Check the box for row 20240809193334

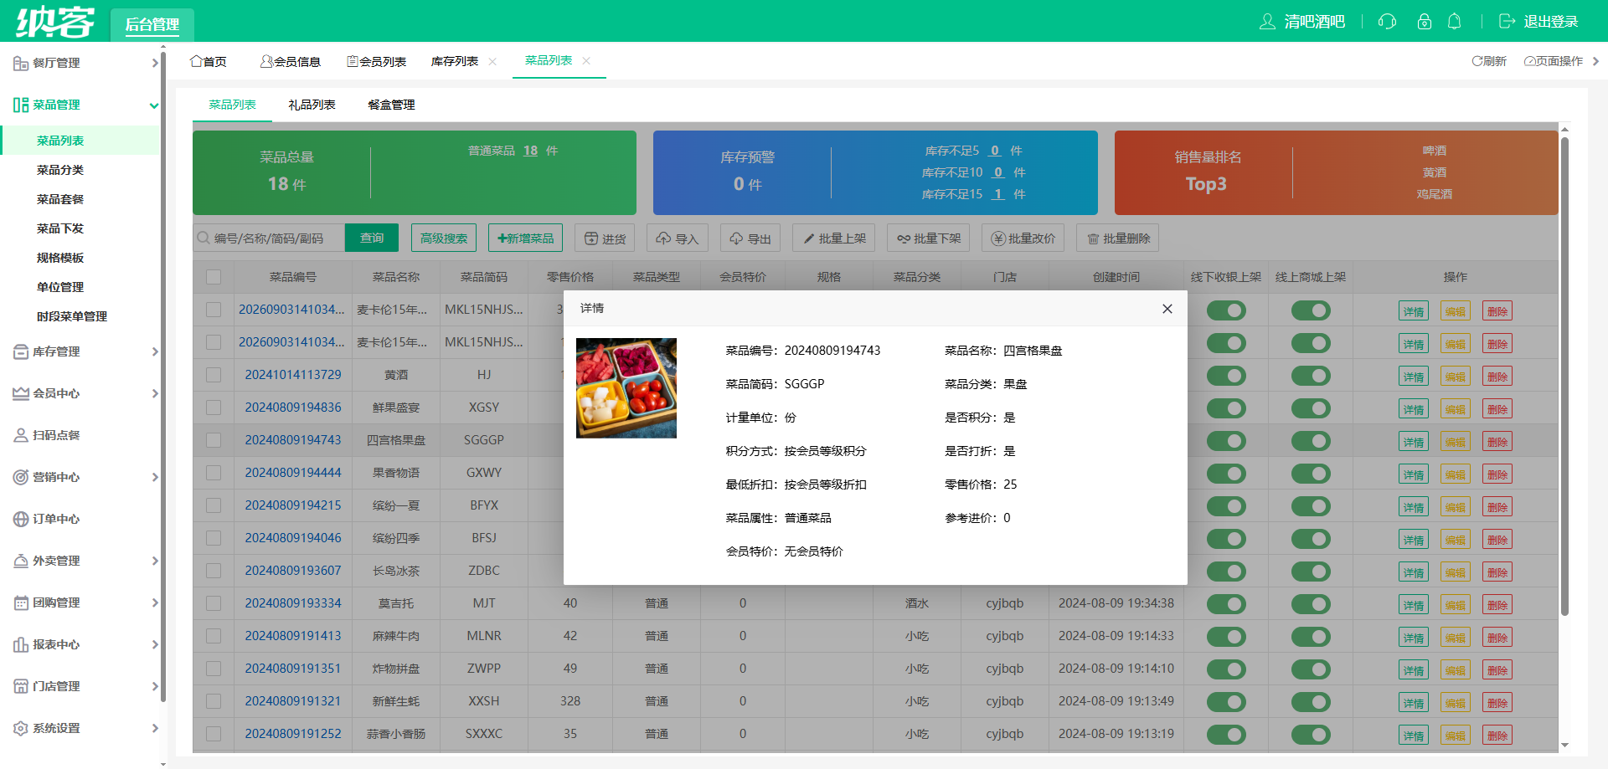[214, 603]
